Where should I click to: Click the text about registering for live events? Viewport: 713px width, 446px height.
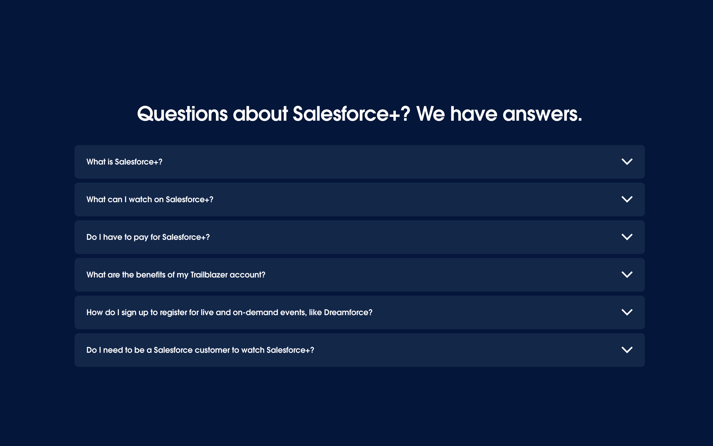point(229,313)
